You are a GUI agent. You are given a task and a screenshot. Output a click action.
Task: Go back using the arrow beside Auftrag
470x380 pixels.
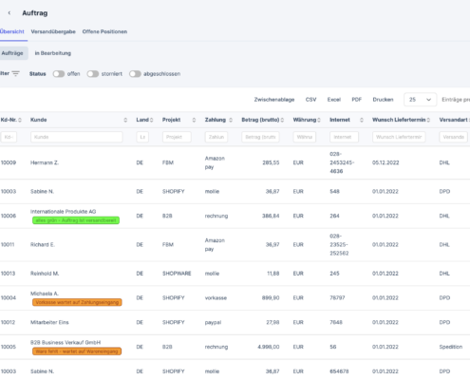[9, 13]
